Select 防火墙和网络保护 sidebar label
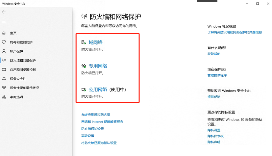Viewport: 272px width, 156px height. coord(23,60)
